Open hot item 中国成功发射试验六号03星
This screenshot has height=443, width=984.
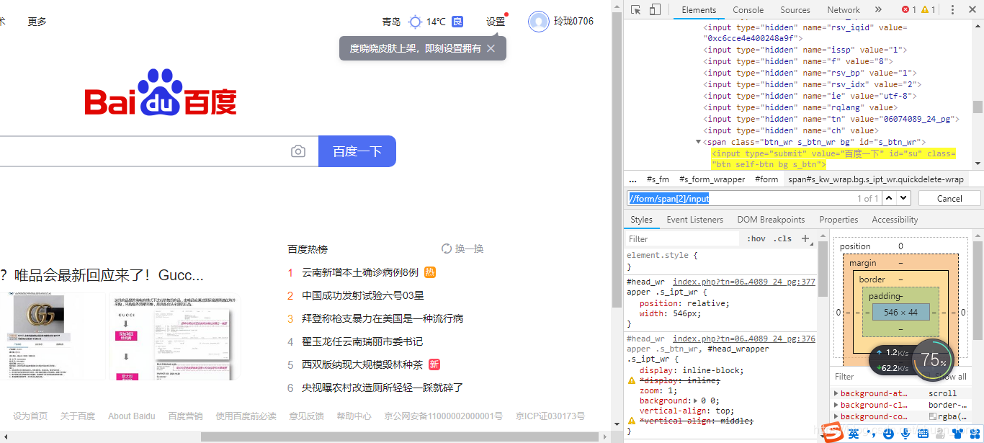[363, 295]
